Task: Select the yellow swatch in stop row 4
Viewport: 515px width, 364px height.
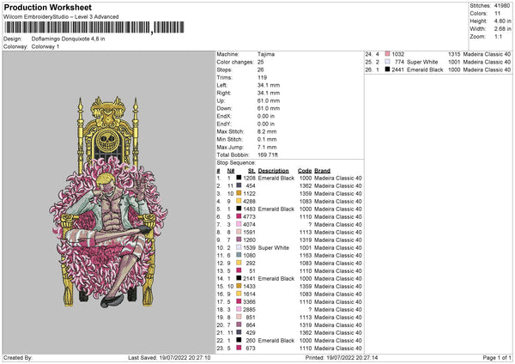Action: coord(239,201)
